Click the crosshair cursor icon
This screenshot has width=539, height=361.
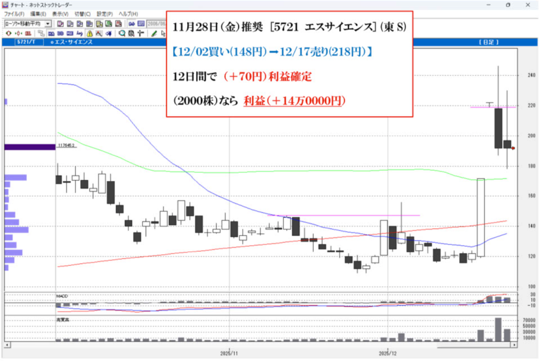click(x=140, y=33)
